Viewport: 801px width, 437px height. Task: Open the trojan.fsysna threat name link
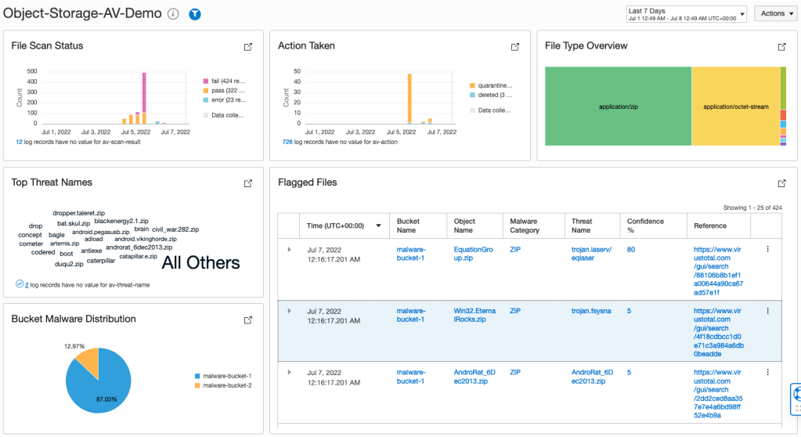(591, 311)
